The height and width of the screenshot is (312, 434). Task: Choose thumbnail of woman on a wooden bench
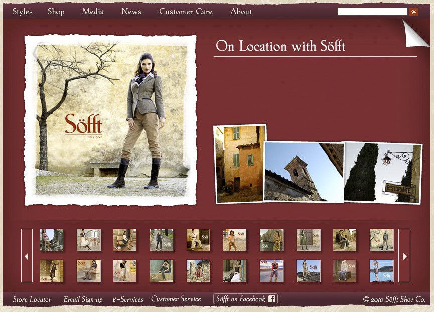125,240
